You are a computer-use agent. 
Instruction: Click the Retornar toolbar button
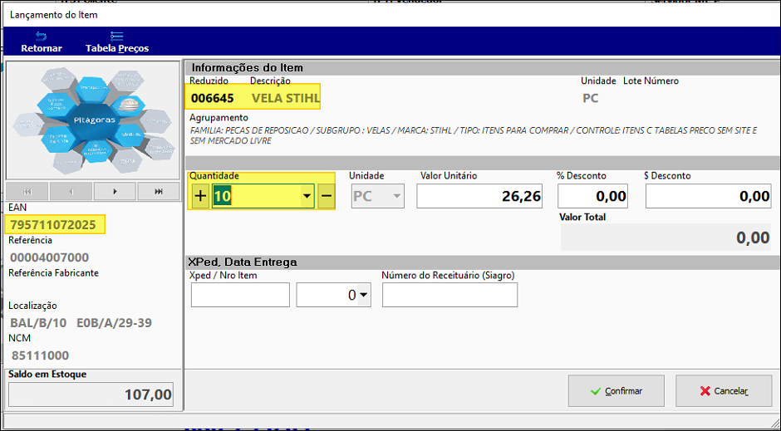(42, 42)
